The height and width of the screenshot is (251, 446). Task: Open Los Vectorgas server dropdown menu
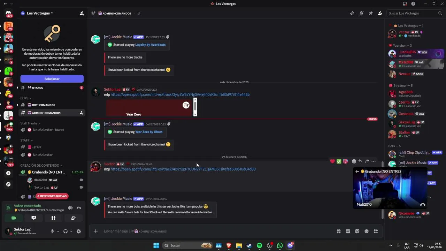tap(40, 13)
